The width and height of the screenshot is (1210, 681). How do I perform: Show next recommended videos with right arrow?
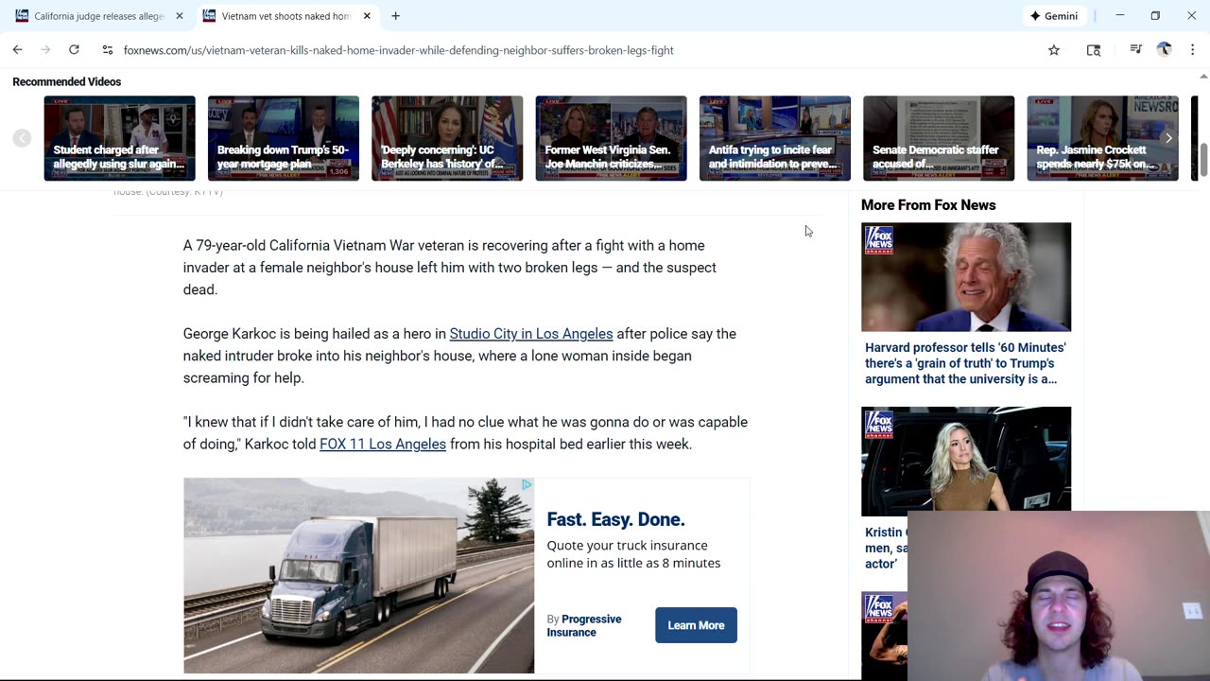1168,138
